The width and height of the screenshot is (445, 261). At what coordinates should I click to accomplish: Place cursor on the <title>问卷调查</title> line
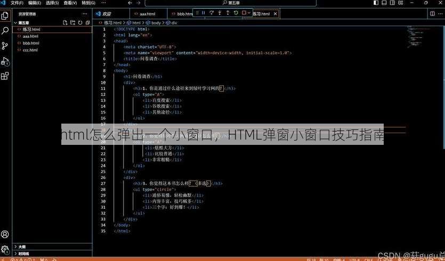click(x=150, y=59)
